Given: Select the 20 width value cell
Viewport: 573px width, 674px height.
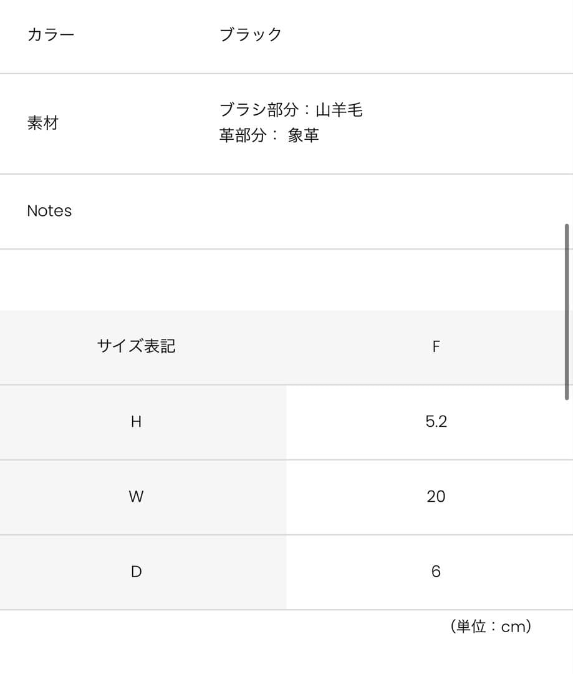Looking at the screenshot, I should point(436,497).
